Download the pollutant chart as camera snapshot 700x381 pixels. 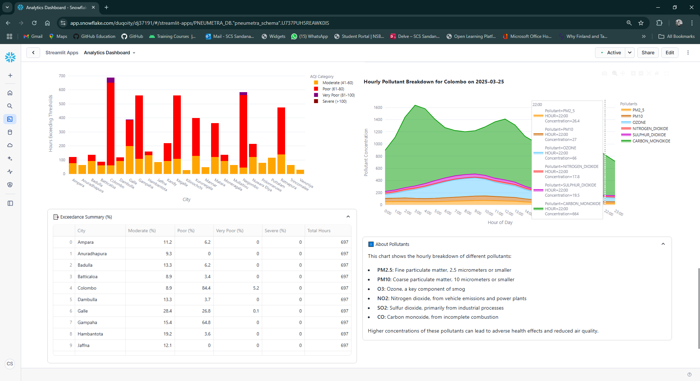(x=604, y=73)
